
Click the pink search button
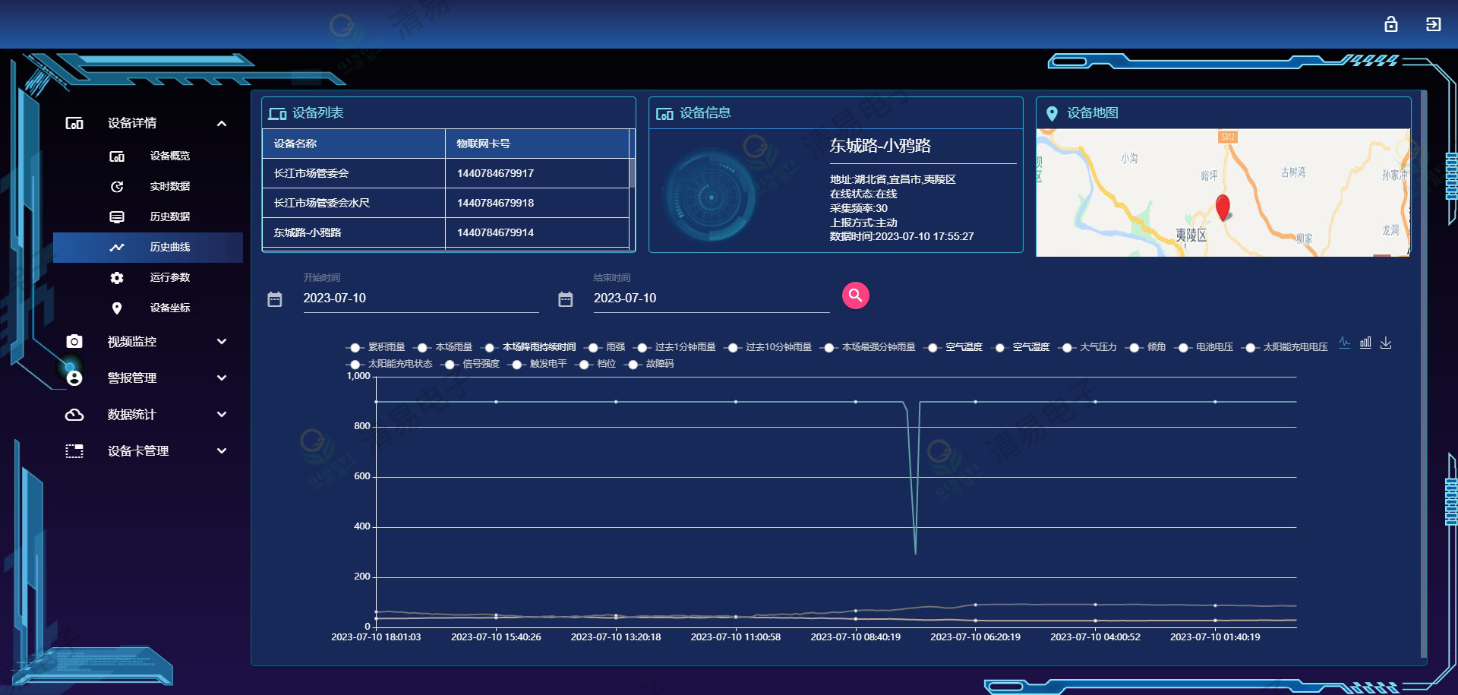click(855, 295)
